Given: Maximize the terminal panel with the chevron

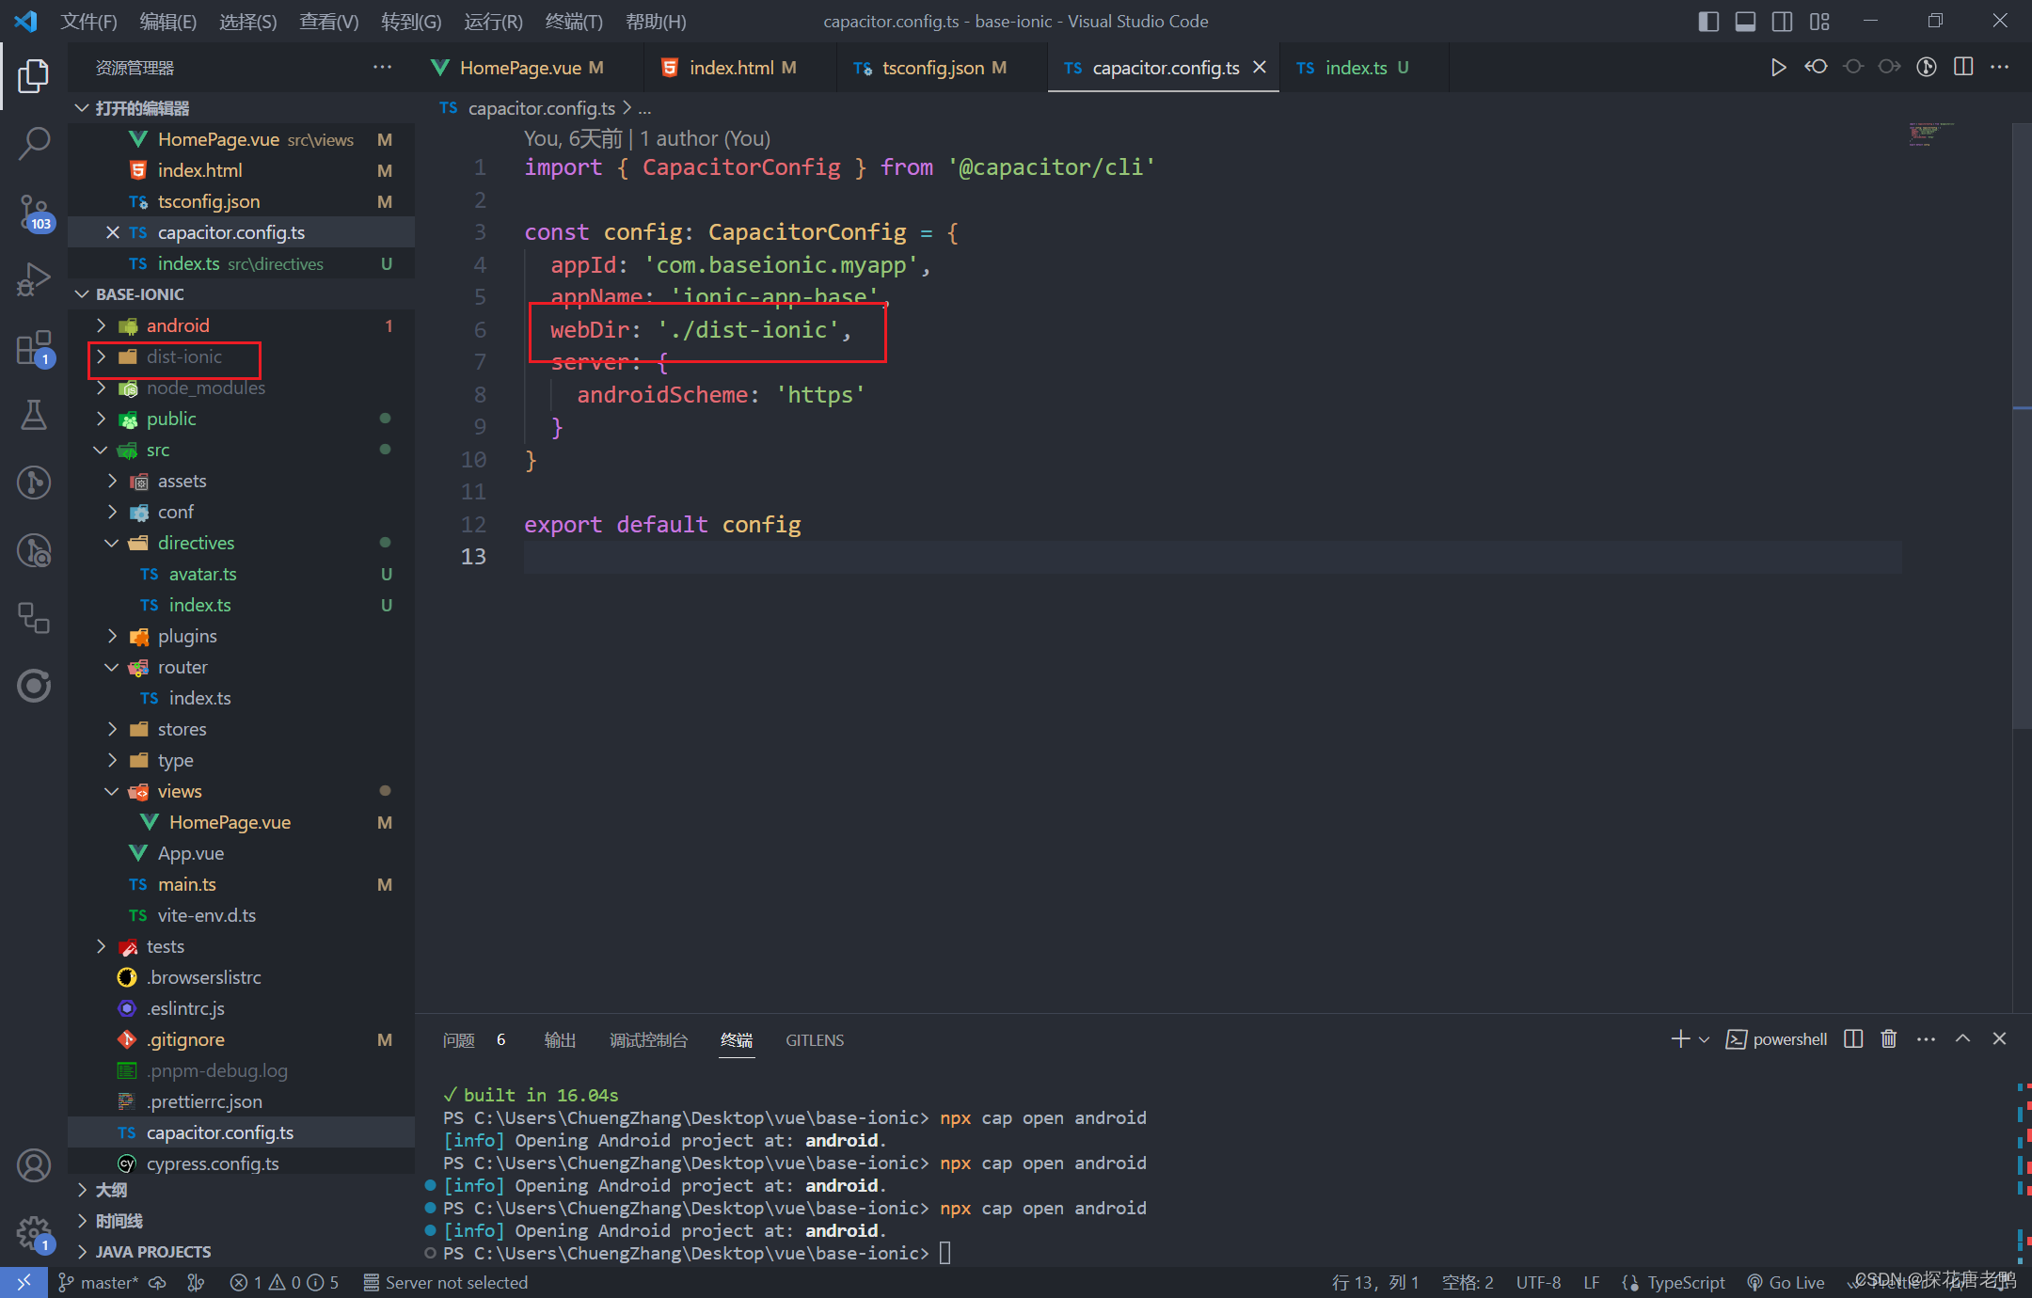Looking at the screenshot, I should tap(1962, 1039).
